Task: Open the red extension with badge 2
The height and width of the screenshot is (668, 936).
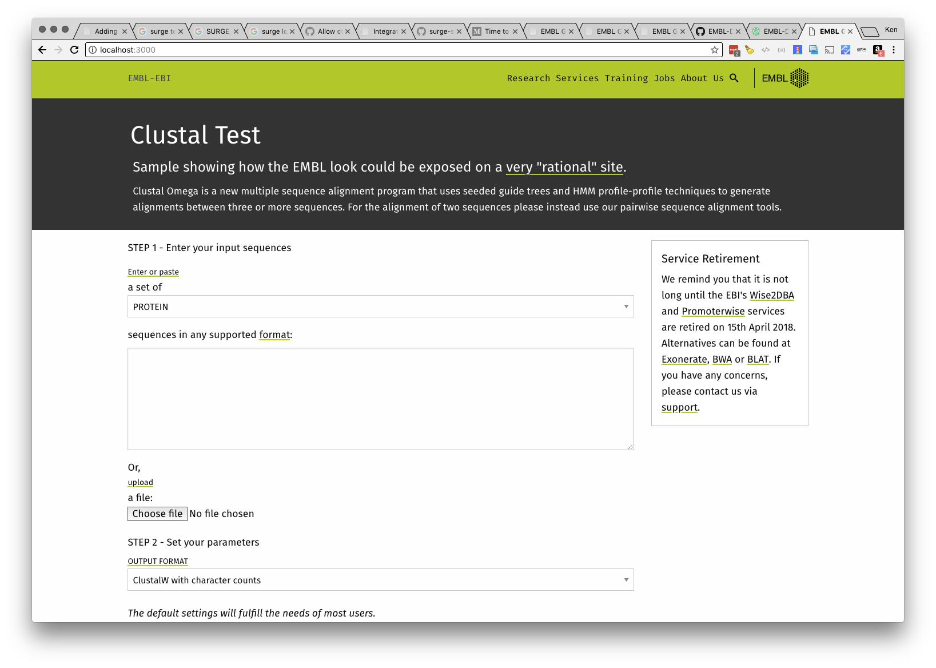Action: (734, 50)
